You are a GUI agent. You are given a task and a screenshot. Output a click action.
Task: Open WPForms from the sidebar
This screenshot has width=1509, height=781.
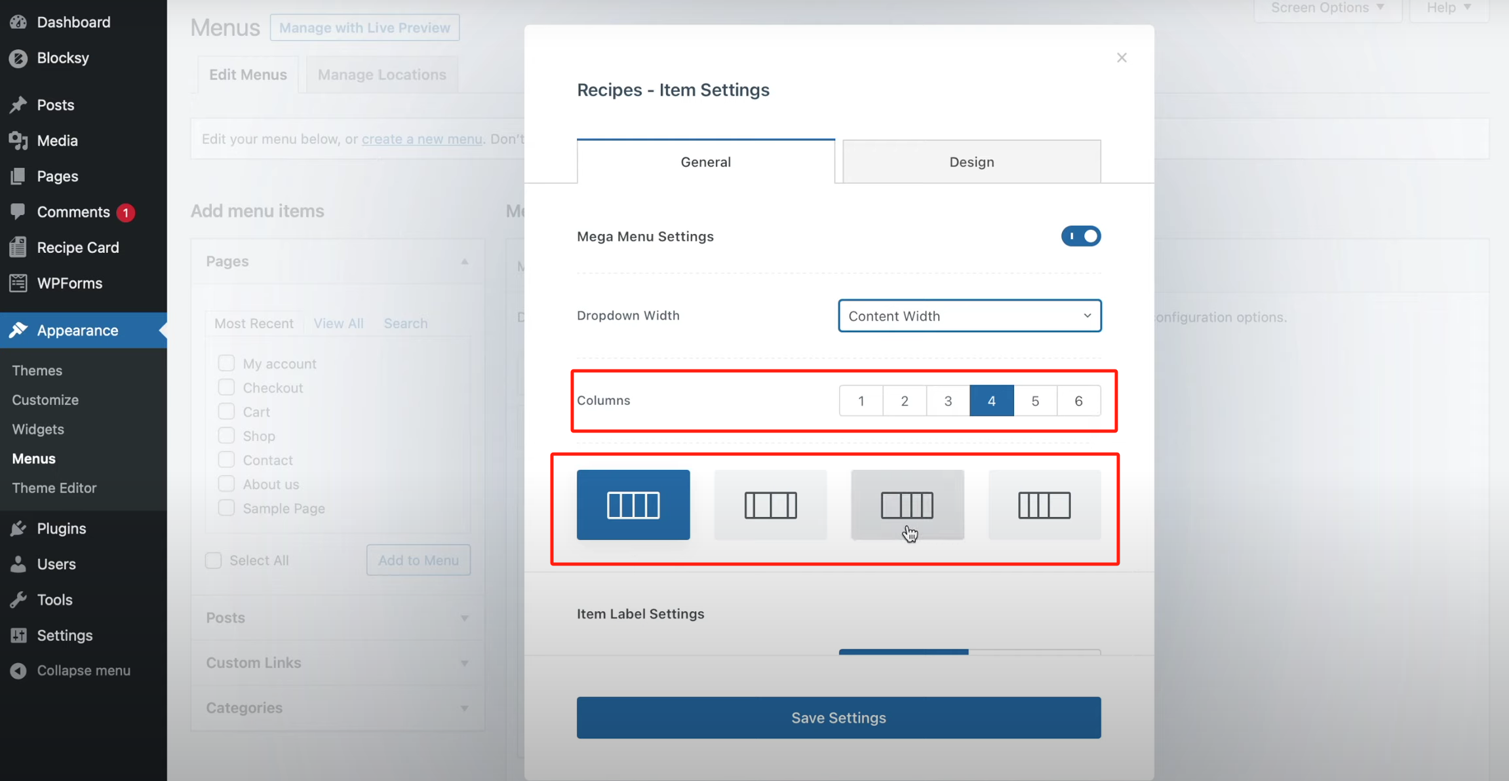[69, 283]
